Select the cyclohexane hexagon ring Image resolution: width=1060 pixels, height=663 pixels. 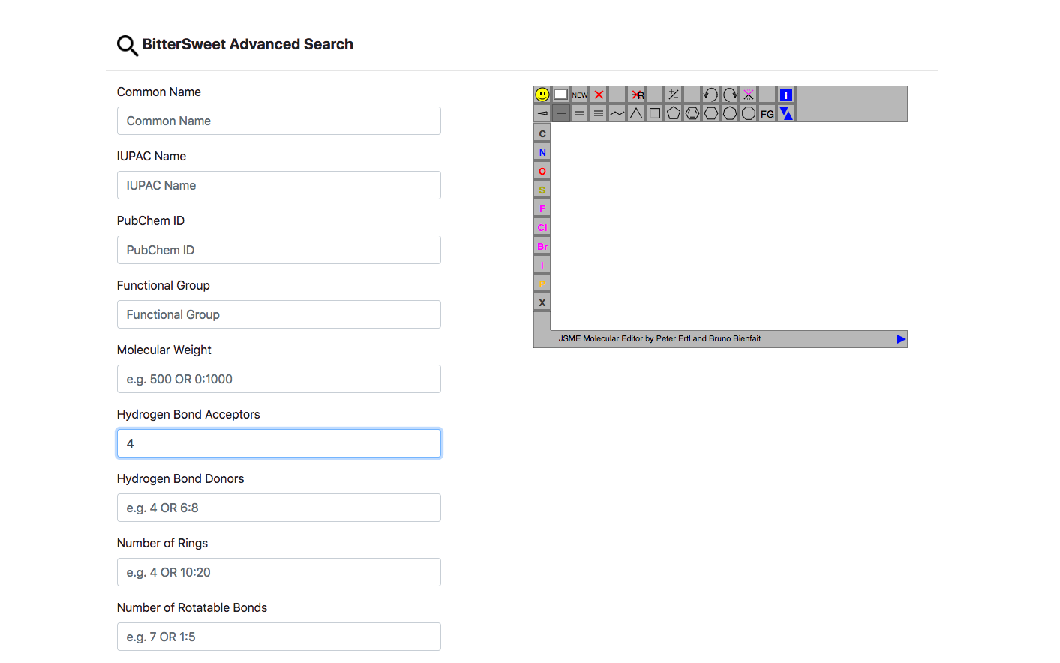(711, 113)
